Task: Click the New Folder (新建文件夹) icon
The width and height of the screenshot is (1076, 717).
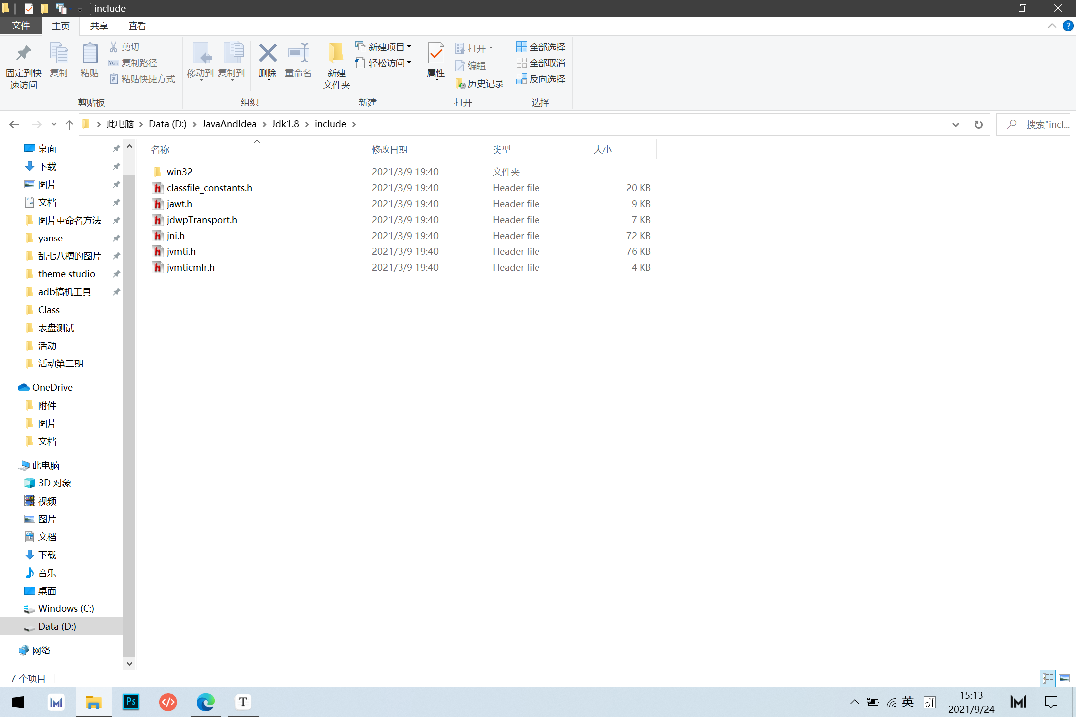Action: 336,54
